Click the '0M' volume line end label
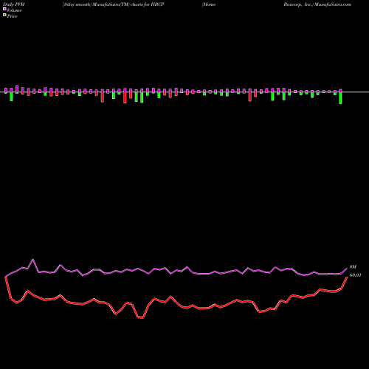This screenshot has width=369, height=369. tap(353, 267)
